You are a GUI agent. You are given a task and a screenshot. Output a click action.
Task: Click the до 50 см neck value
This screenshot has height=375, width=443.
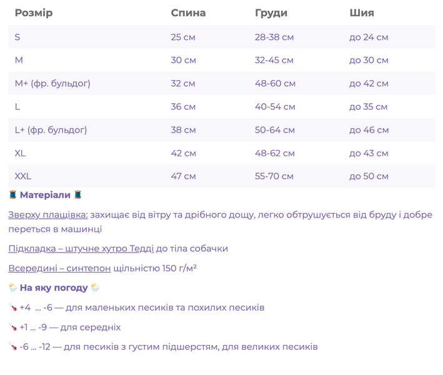pyautogui.click(x=369, y=177)
